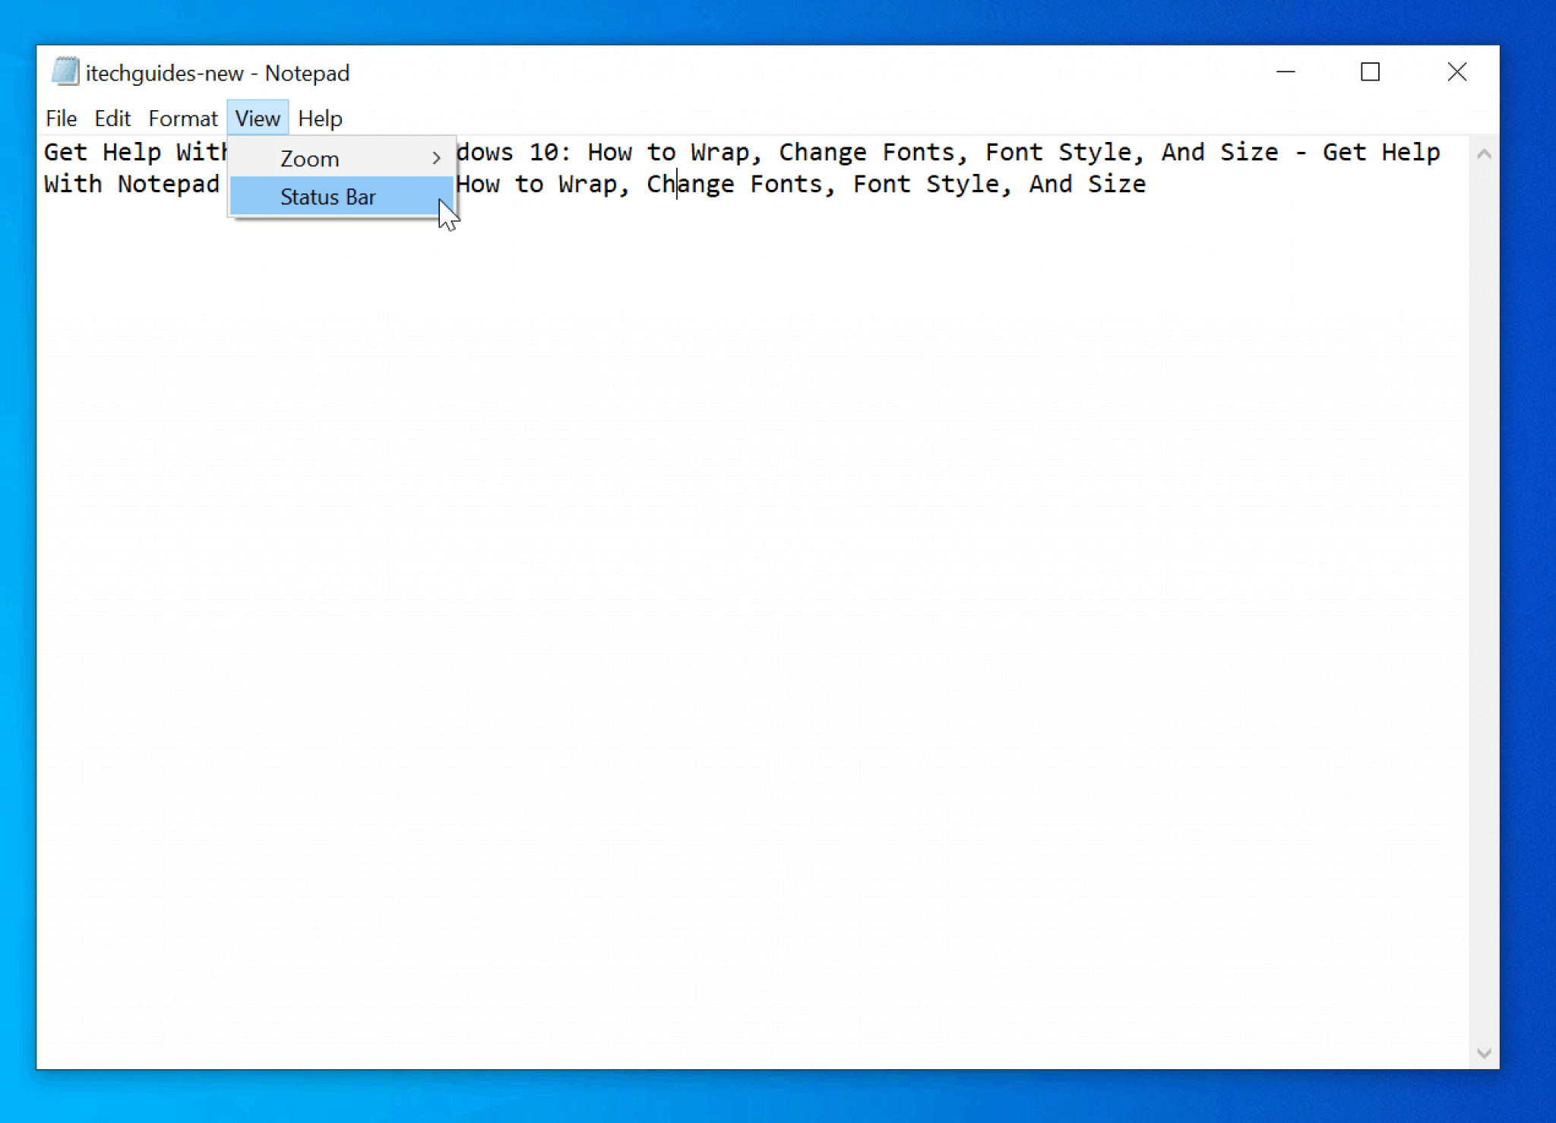Select Status Bar from the View menu
Image resolution: width=1556 pixels, height=1123 pixels.
click(328, 197)
